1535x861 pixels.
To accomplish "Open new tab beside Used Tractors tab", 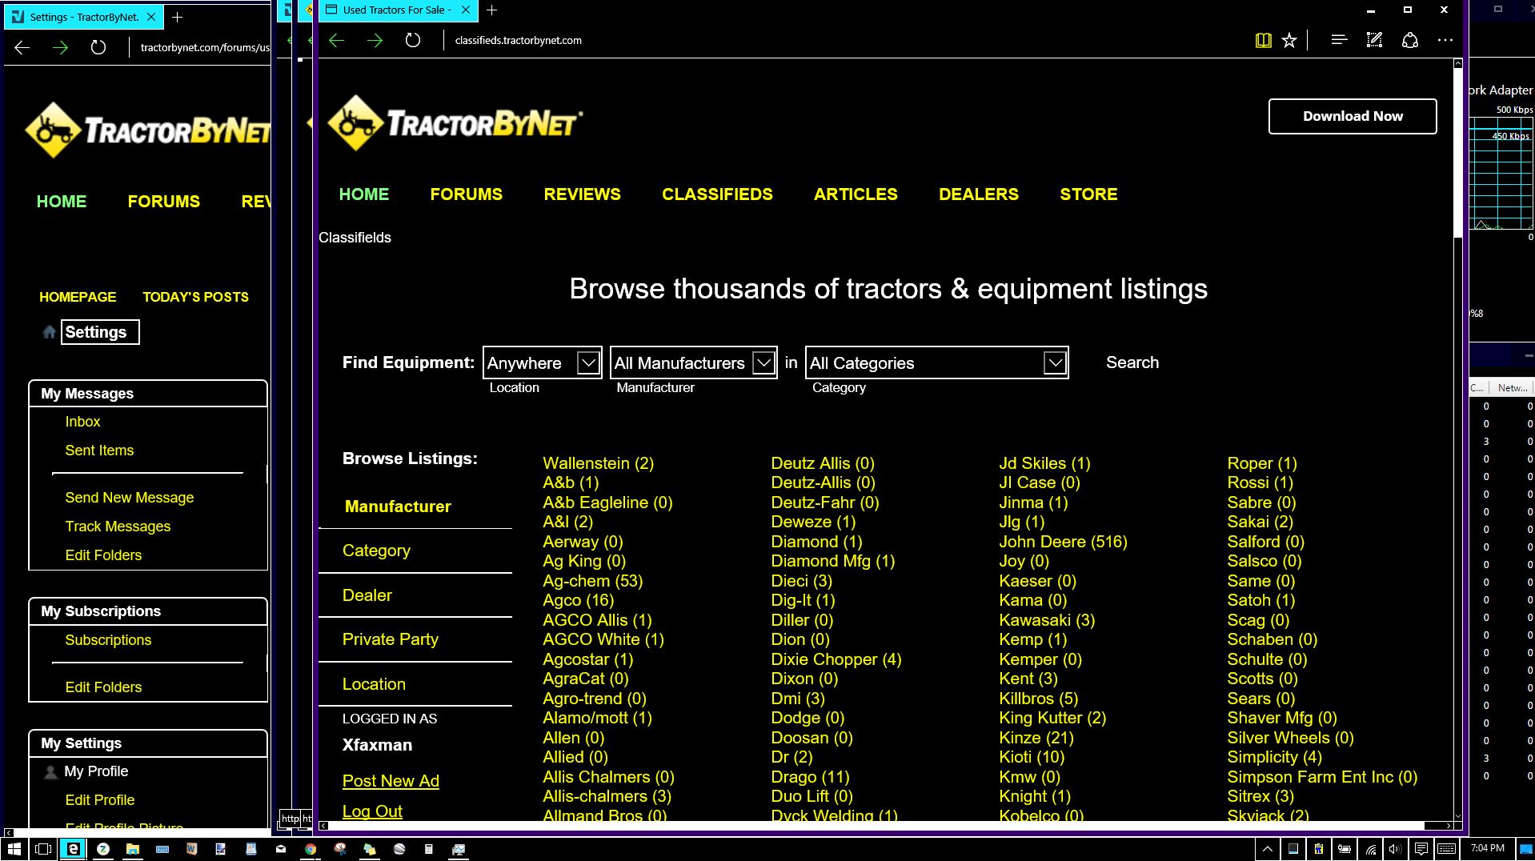I will 492,10.
